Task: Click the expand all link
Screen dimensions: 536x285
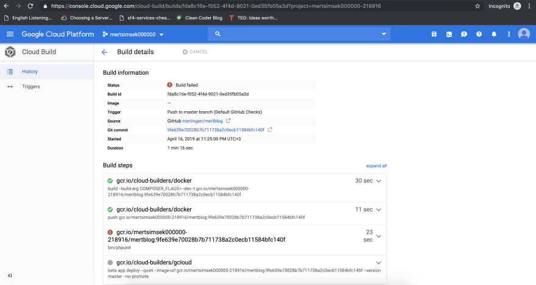Action: tap(376, 166)
